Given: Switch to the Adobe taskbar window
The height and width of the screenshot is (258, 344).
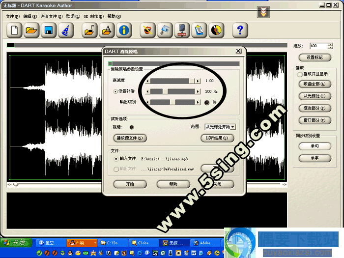Looking at the screenshot, I should (206, 243).
